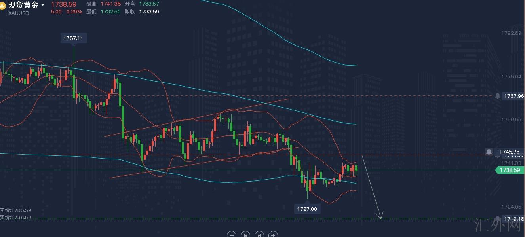The image size is (525, 237).
Task: Click the 1792.89 price axis label
Action: (511, 33)
